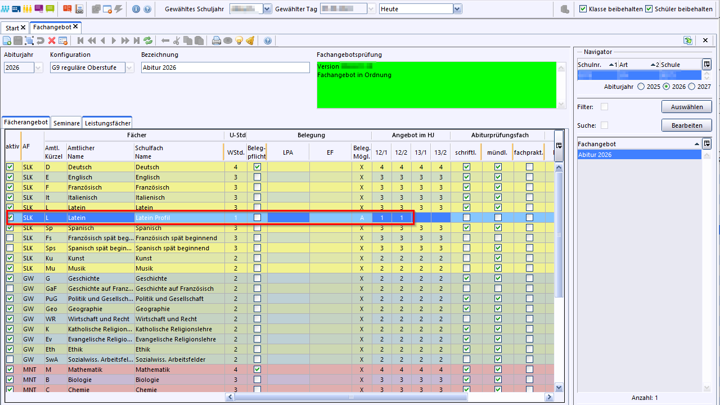Image resolution: width=720 pixels, height=405 pixels.
Task: Toggle the mündl. checkbox for Musik
Action: [x=498, y=268]
